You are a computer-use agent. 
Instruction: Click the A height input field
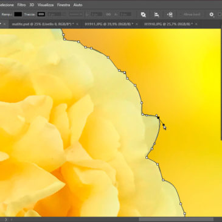(125, 15)
